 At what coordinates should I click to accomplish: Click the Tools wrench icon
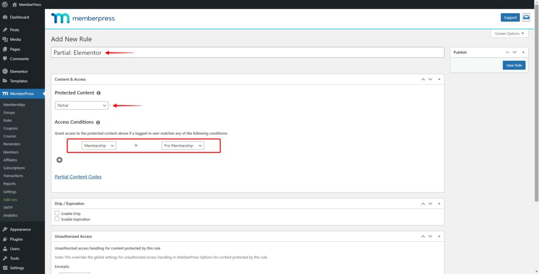click(5, 258)
